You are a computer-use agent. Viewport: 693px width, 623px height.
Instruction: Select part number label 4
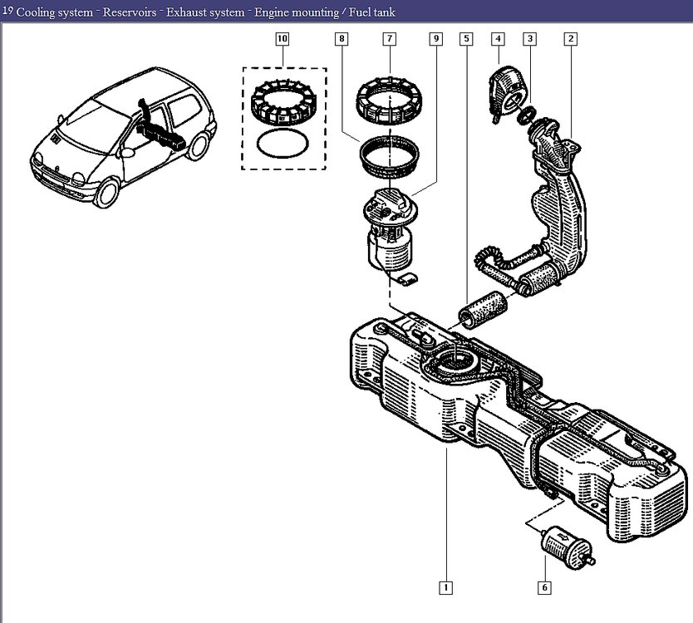(x=498, y=39)
